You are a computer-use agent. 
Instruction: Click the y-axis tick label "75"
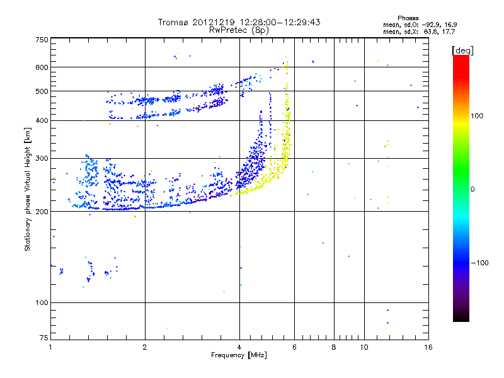click(x=44, y=338)
